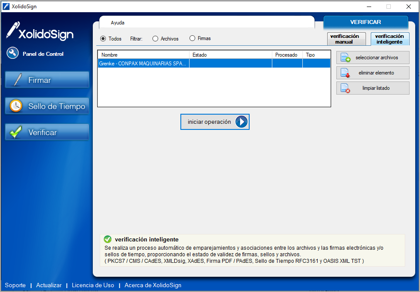Click the green checkmark icon on Verificar

[x=16, y=132]
